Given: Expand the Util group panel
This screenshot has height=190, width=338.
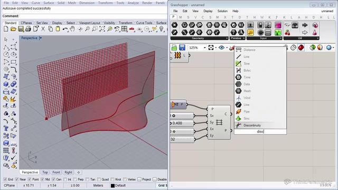Looking at the screenshot, I should (318, 39).
